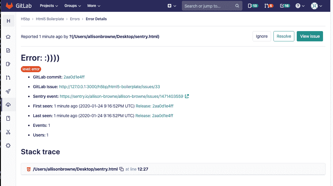Follow the GitLab commit 2aa0d1e4ff link
The image size is (333, 186).
74,77
